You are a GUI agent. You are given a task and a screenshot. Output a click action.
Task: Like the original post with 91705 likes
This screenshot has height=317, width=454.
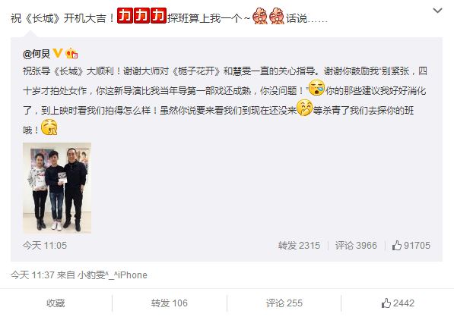[411, 246]
